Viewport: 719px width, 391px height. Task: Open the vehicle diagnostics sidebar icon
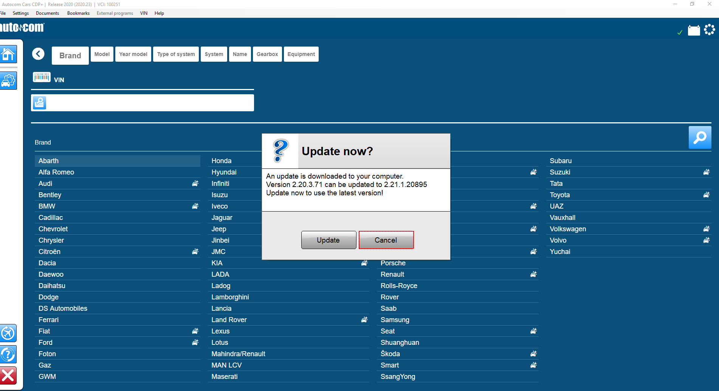tap(8, 81)
